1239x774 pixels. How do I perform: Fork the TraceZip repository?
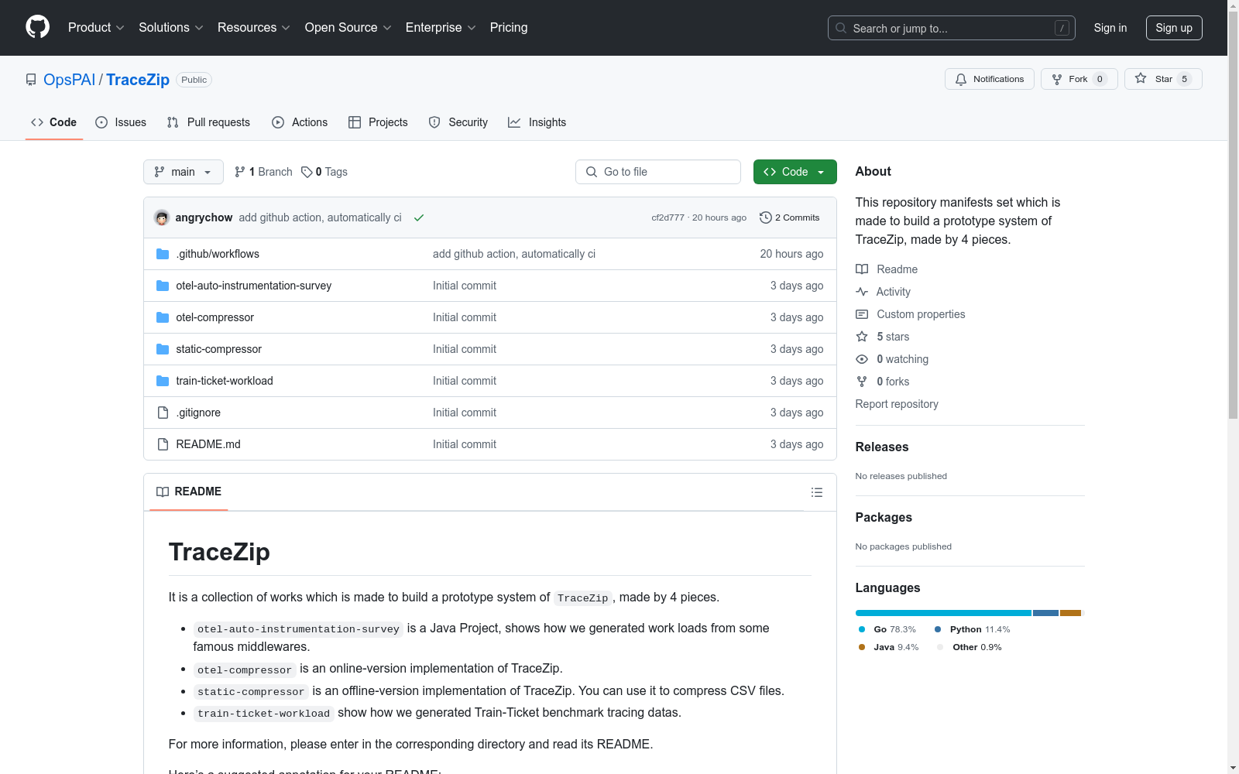1079,79
